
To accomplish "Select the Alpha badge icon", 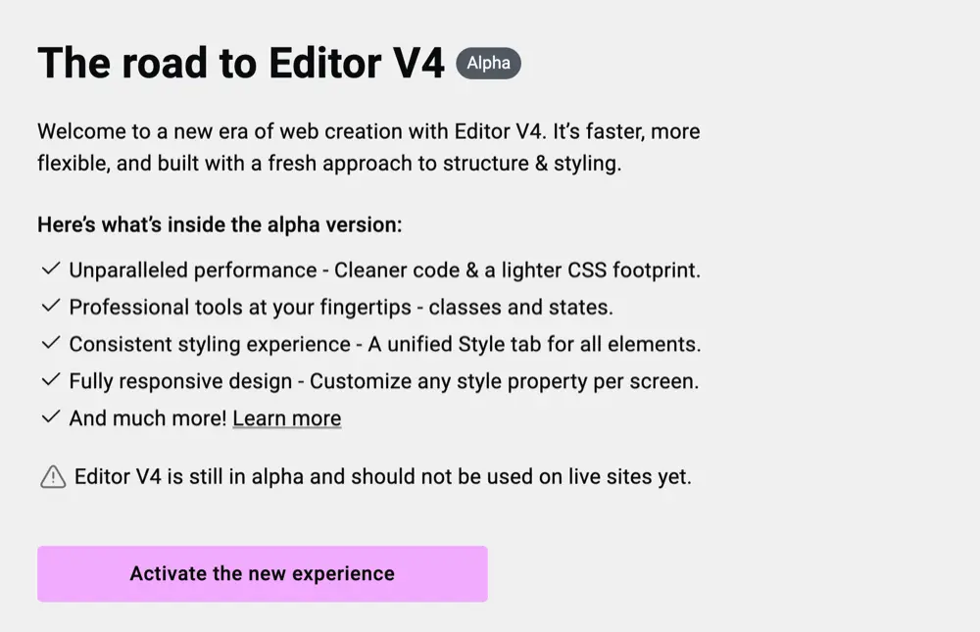I will (x=488, y=63).
